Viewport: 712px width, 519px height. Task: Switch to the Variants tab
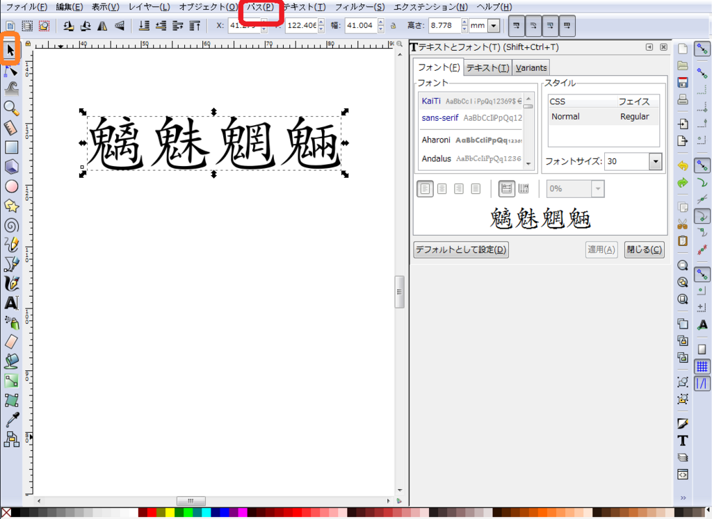[x=531, y=67]
